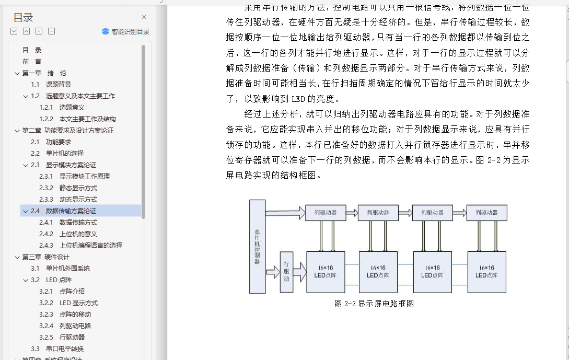Collapse the chevron beside 3.2 LED 点阵
This screenshot has height=360, width=569.
(x=26, y=280)
